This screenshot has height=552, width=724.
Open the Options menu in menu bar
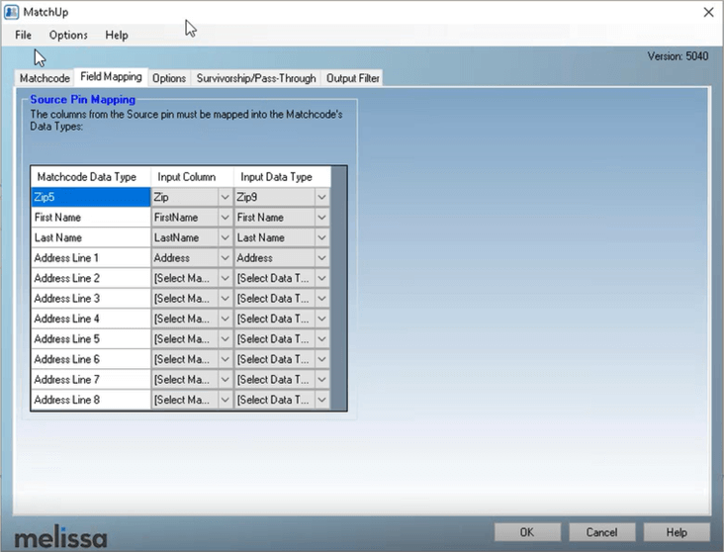(68, 35)
